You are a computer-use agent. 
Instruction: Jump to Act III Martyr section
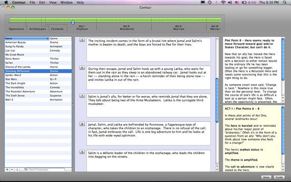click(x=215, y=27)
